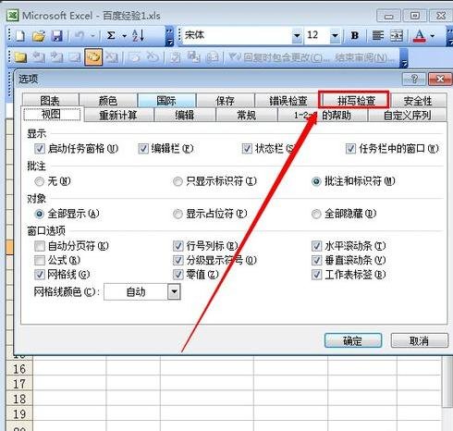Click the Previous Comment icon
This screenshot has width=453, height=431.
39,57
